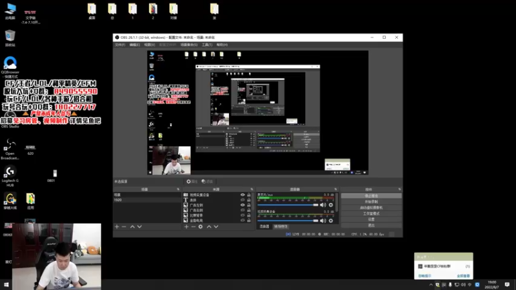Lock the 视频采集设备 source using its padlock
This screenshot has height=290, width=516.
point(249,195)
